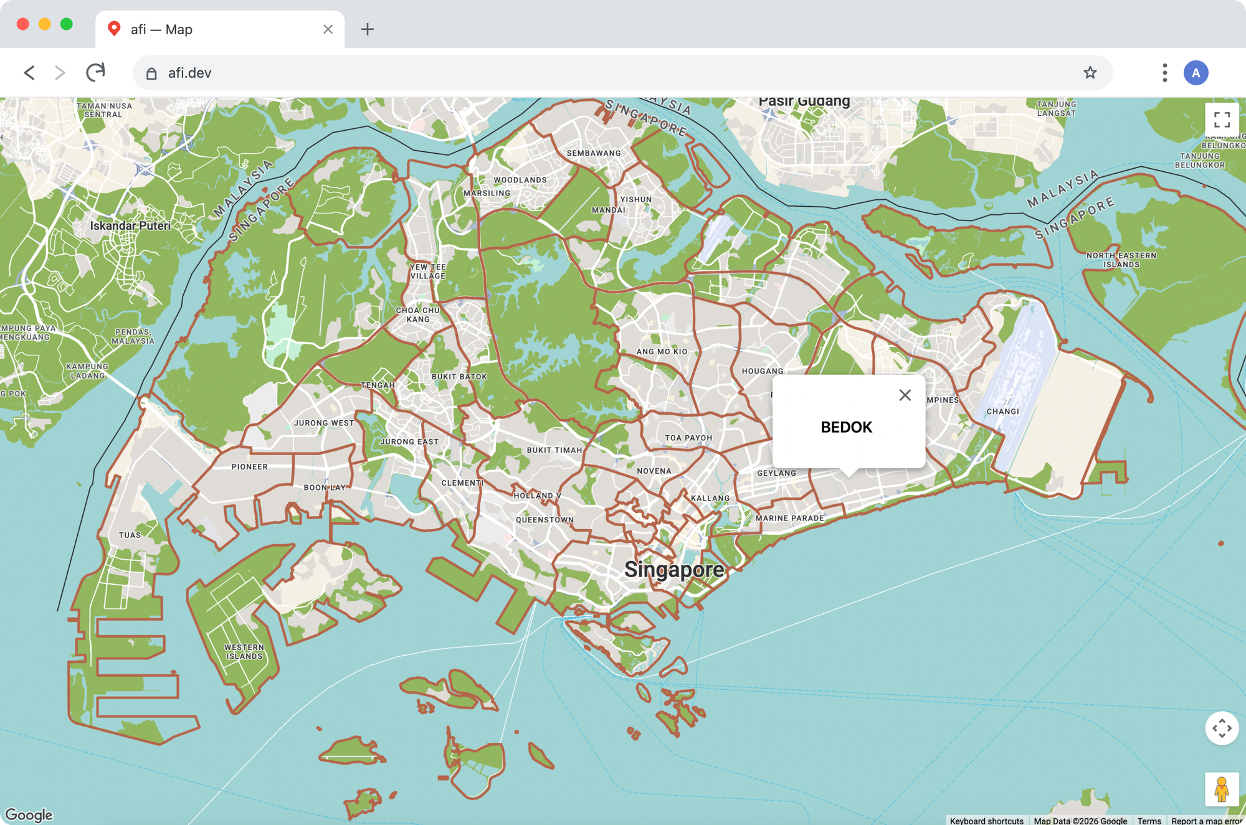Screen dimensions: 1246x825
Task: Click the CHANGI area label
Action: [x=1003, y=412]
